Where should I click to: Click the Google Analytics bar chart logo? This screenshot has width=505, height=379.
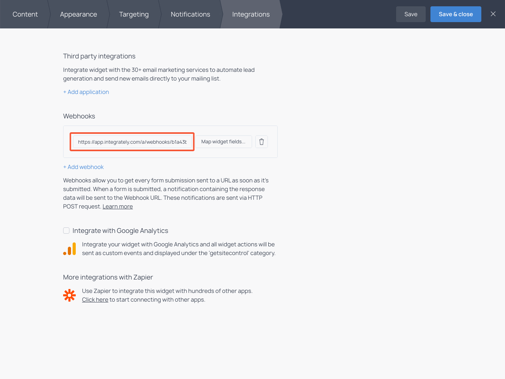[x=69, y=249]
